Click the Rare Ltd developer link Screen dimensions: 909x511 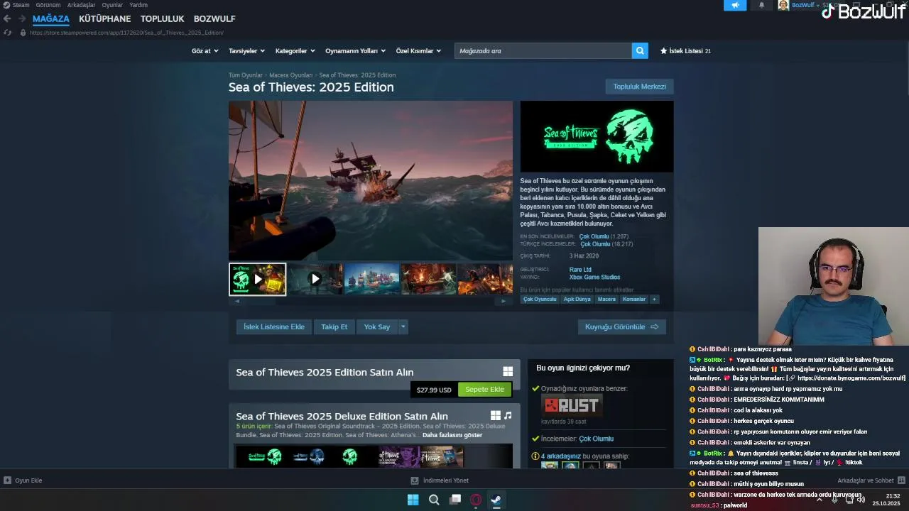(580, 270)
